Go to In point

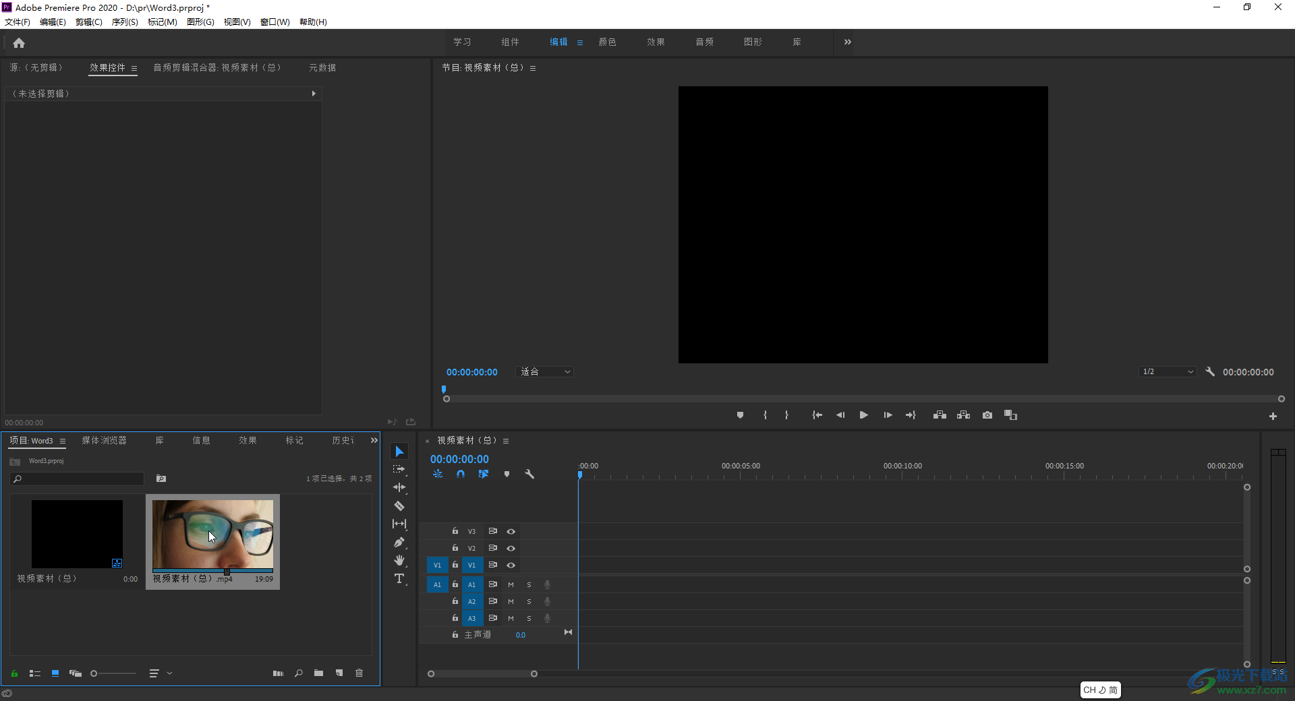[x=817, y=415]
